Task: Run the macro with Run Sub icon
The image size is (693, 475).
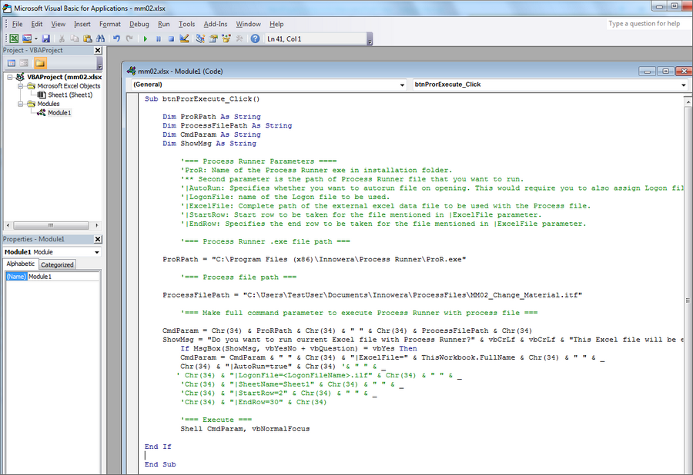Action: (144, 38)
